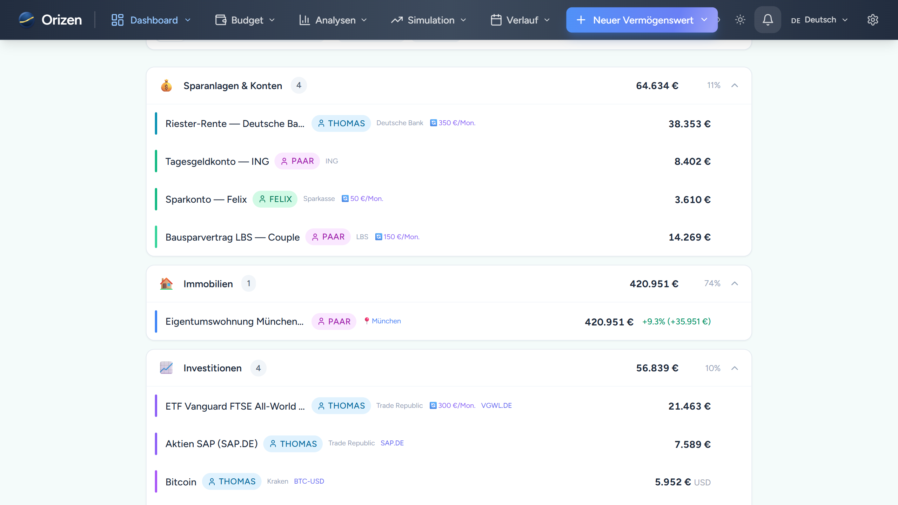This screenshot has width=898, height=505.
Task: Open the Deutsch language dropdown
Action: [819, 20]
